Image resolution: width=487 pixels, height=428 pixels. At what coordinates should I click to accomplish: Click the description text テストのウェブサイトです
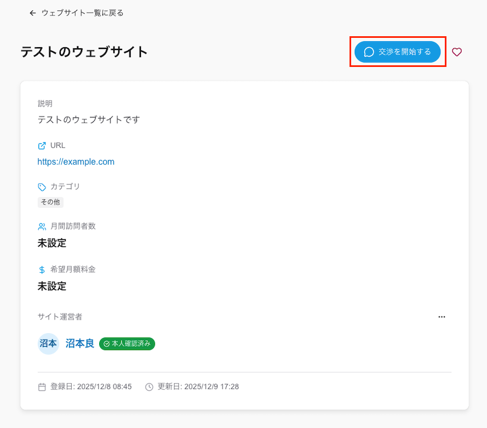89,119
